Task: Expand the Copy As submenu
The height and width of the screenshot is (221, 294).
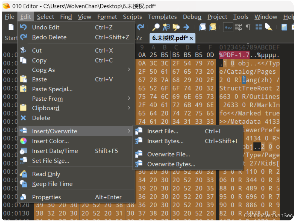Action: pos(76,70)
